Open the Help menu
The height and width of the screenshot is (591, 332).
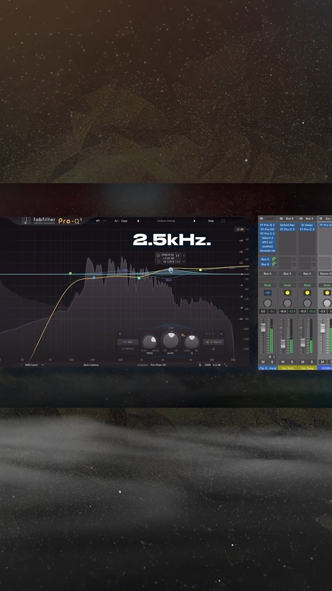click(x=211, y=221)
